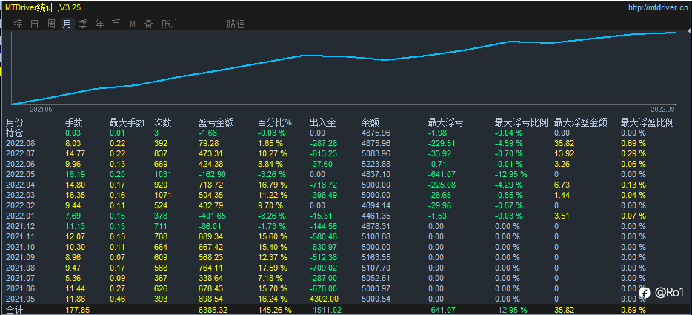The height and width of the screenshot is (315, 692).
Task: Click the M tab
Action: tap(133, 24)
